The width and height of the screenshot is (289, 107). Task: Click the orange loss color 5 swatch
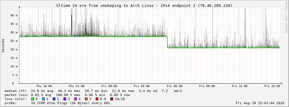pyautogui.click(x=86, y=99)
